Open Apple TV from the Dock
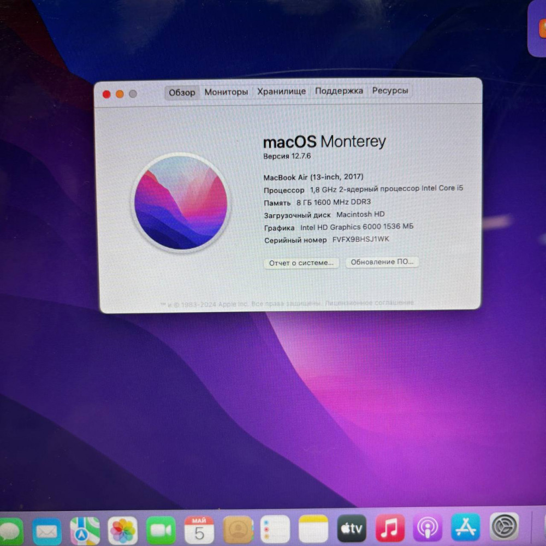The width and height of the screenshot is (546, 546). (352, 529)
